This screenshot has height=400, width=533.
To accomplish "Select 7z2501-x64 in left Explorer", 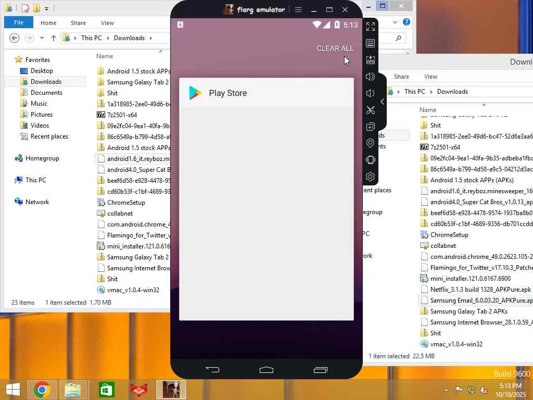I will [122, 115].
